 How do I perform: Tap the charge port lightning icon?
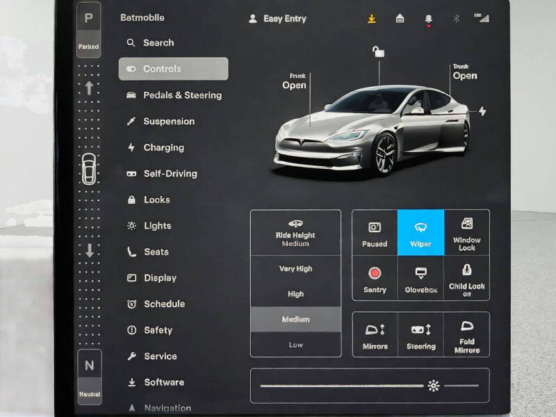click(x=482, y=111)
